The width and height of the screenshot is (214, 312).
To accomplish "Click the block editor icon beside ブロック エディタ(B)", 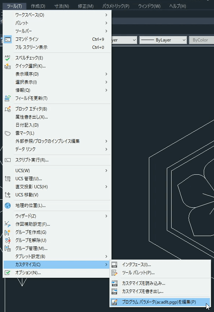I will tap(8, 109).
